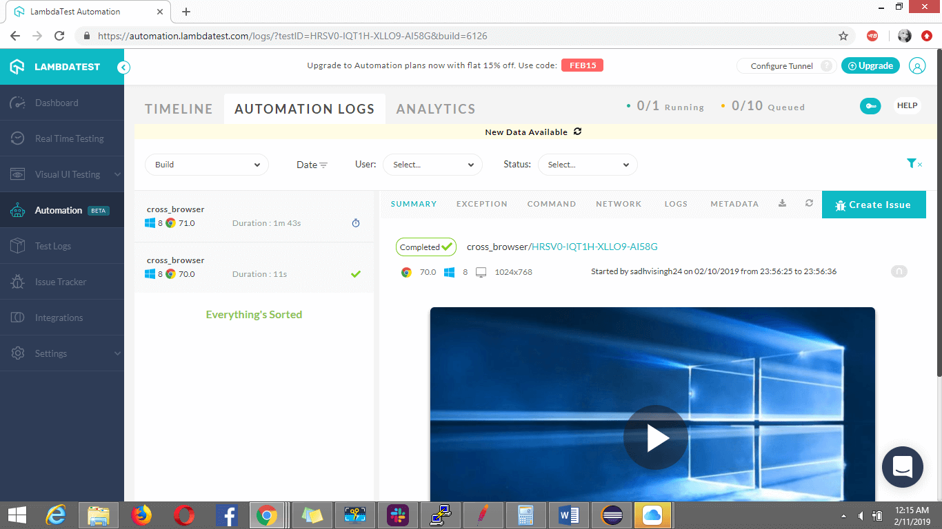The width and height of the screenshot is (942, 529).
Task: Open Firefox from the Windows taskbar
Action: pos(141,515)
